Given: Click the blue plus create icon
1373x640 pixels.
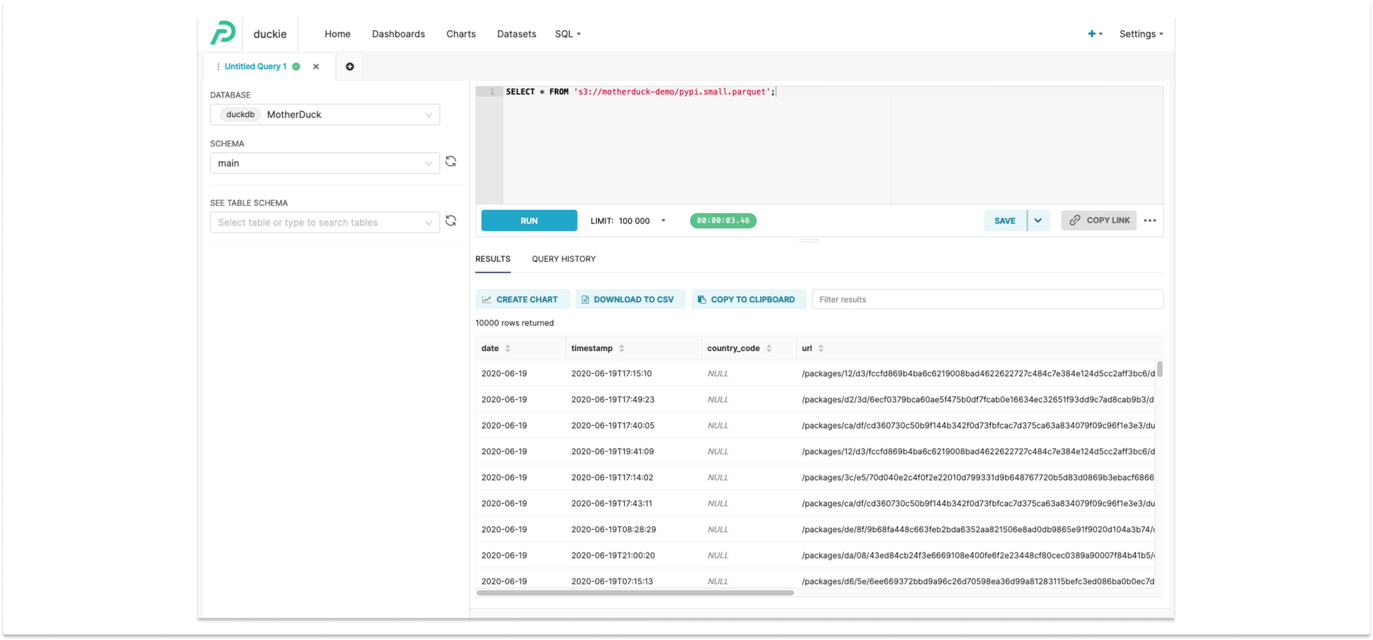Looking at the screenshot, I should point(1092,33).
